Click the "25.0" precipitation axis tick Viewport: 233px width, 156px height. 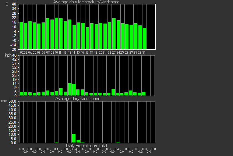(x=12, y=122)
